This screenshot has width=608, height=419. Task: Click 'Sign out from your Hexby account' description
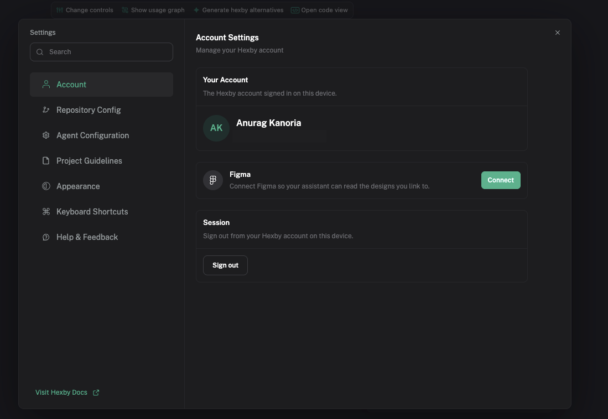coord(278,236)
